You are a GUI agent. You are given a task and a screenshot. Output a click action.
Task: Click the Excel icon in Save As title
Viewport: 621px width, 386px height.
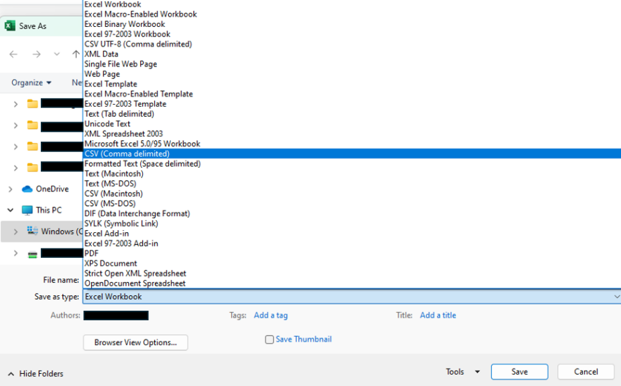pos(10,26)
